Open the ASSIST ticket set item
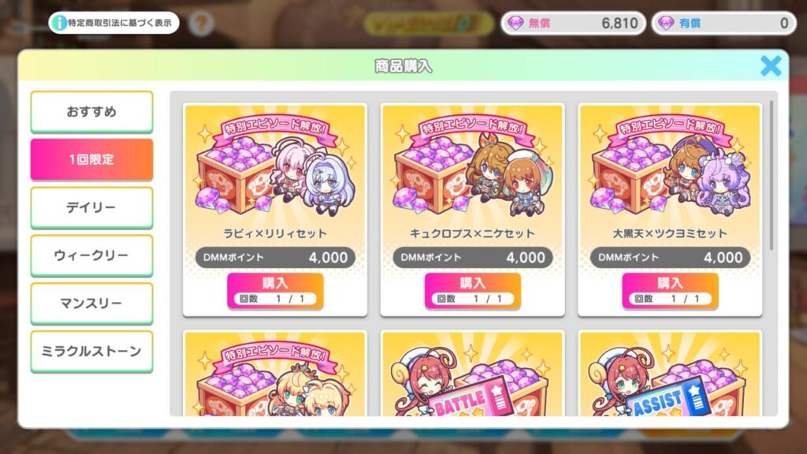Image resolution: width=807 pixels, height=454 pixels. (670, 374)
